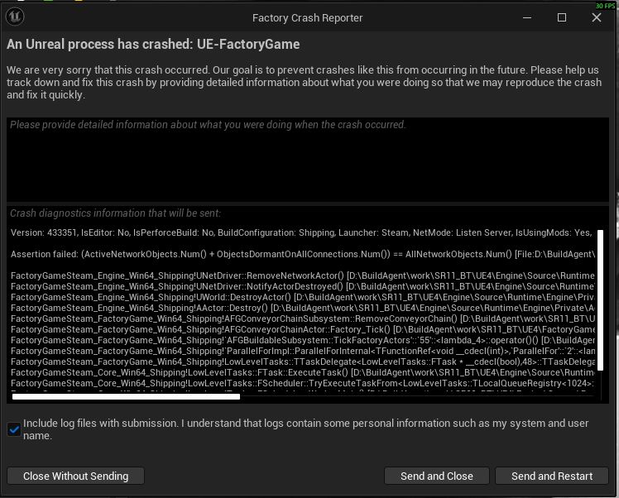Click the Factory Crash Reporter title bar
This screenshot has width=619, height=498.
coord(308,17)
